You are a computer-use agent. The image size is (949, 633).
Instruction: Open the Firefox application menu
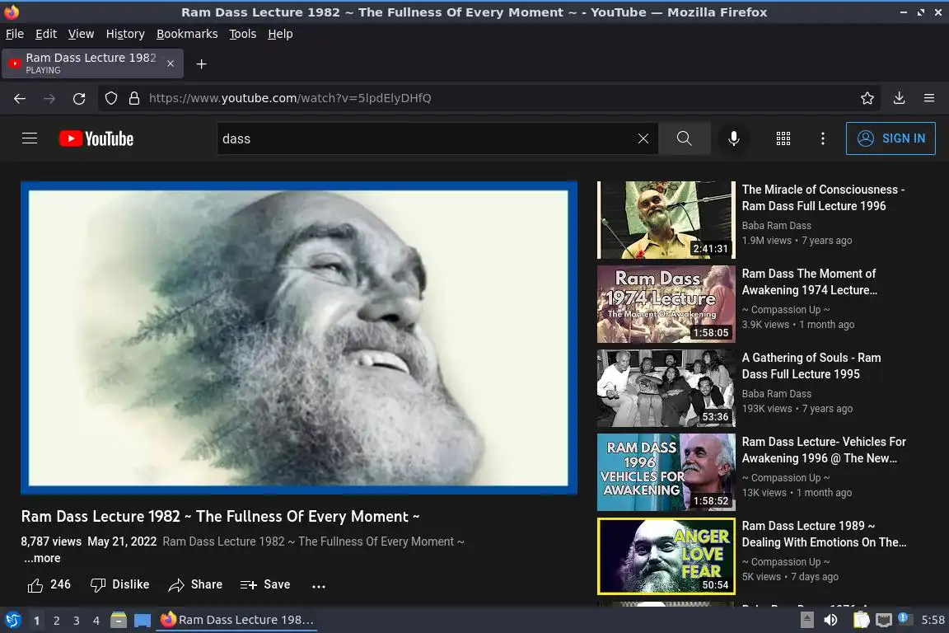[929, 98]
